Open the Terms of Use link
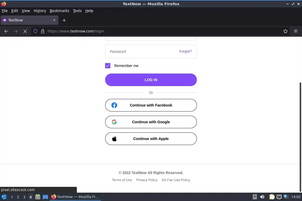 point(122,180)
